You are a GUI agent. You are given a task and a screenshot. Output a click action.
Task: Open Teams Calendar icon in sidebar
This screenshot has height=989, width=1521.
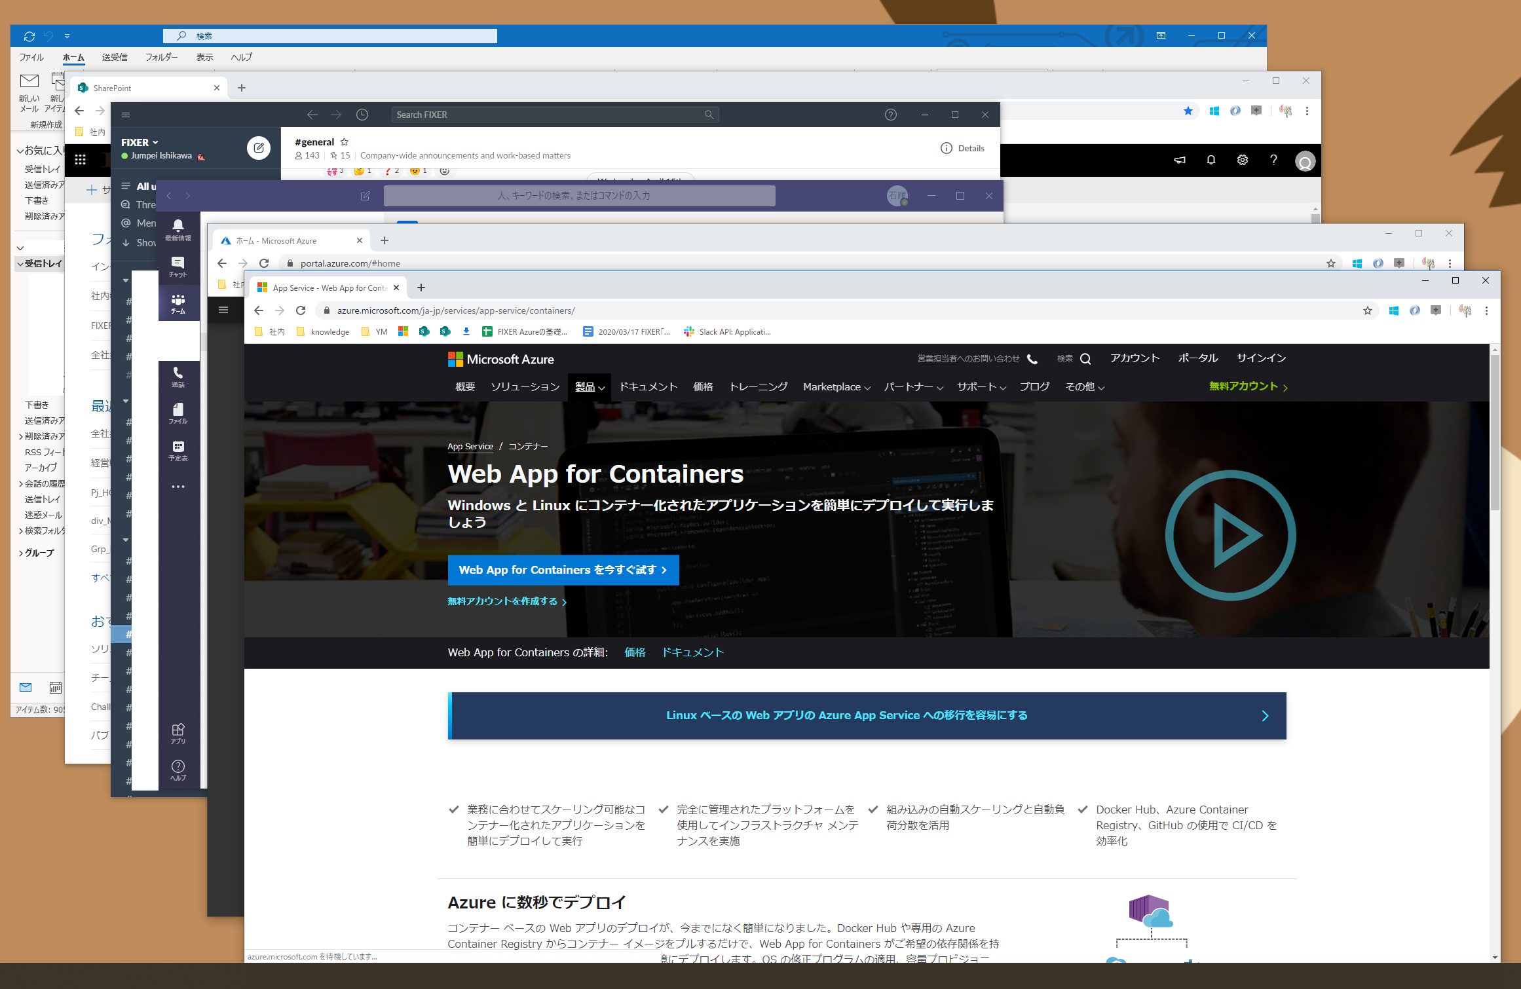point(178,449)
